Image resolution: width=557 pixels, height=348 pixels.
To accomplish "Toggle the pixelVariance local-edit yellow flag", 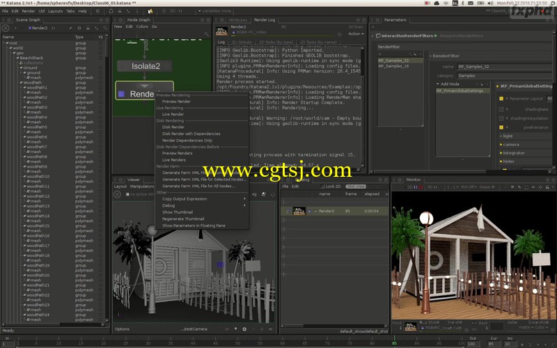I will pos(501,127).
